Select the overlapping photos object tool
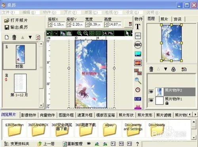Viewport: 198px width, 147px height. [x=138, y=72]
